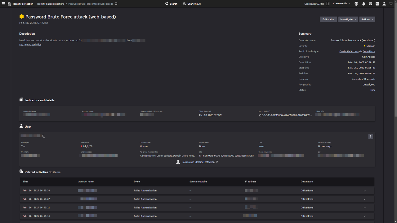
Task: Click the Destination column header
Action: pos(307,181)
